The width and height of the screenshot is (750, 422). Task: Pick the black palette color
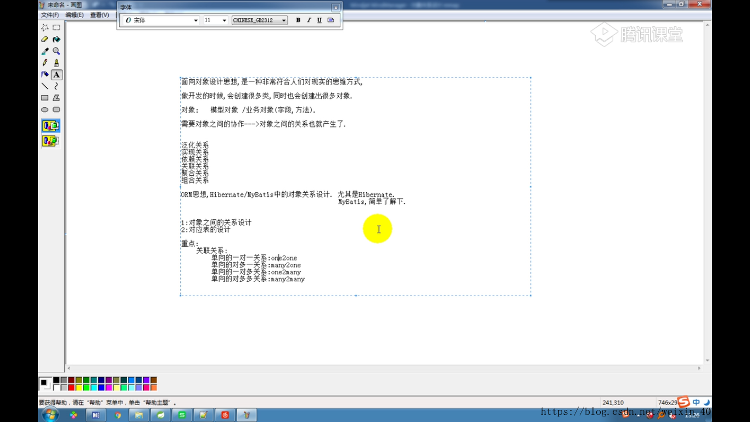click(56, 380)
